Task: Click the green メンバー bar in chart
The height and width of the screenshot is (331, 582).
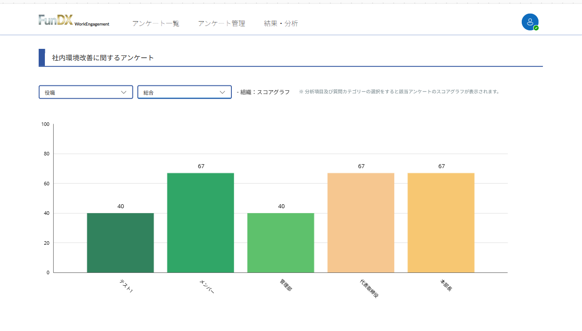Action: click(200, 222)
